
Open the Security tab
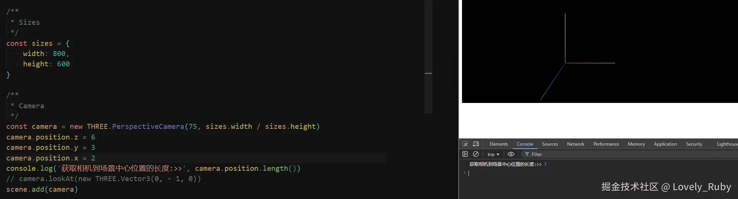pos(694,144)
